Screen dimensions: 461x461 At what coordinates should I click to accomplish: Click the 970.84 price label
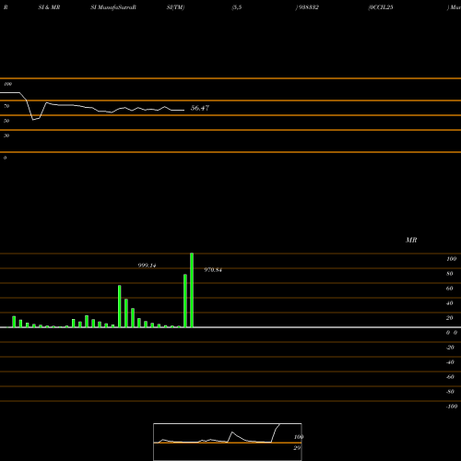pyautogui.click(x=213, y=270)
